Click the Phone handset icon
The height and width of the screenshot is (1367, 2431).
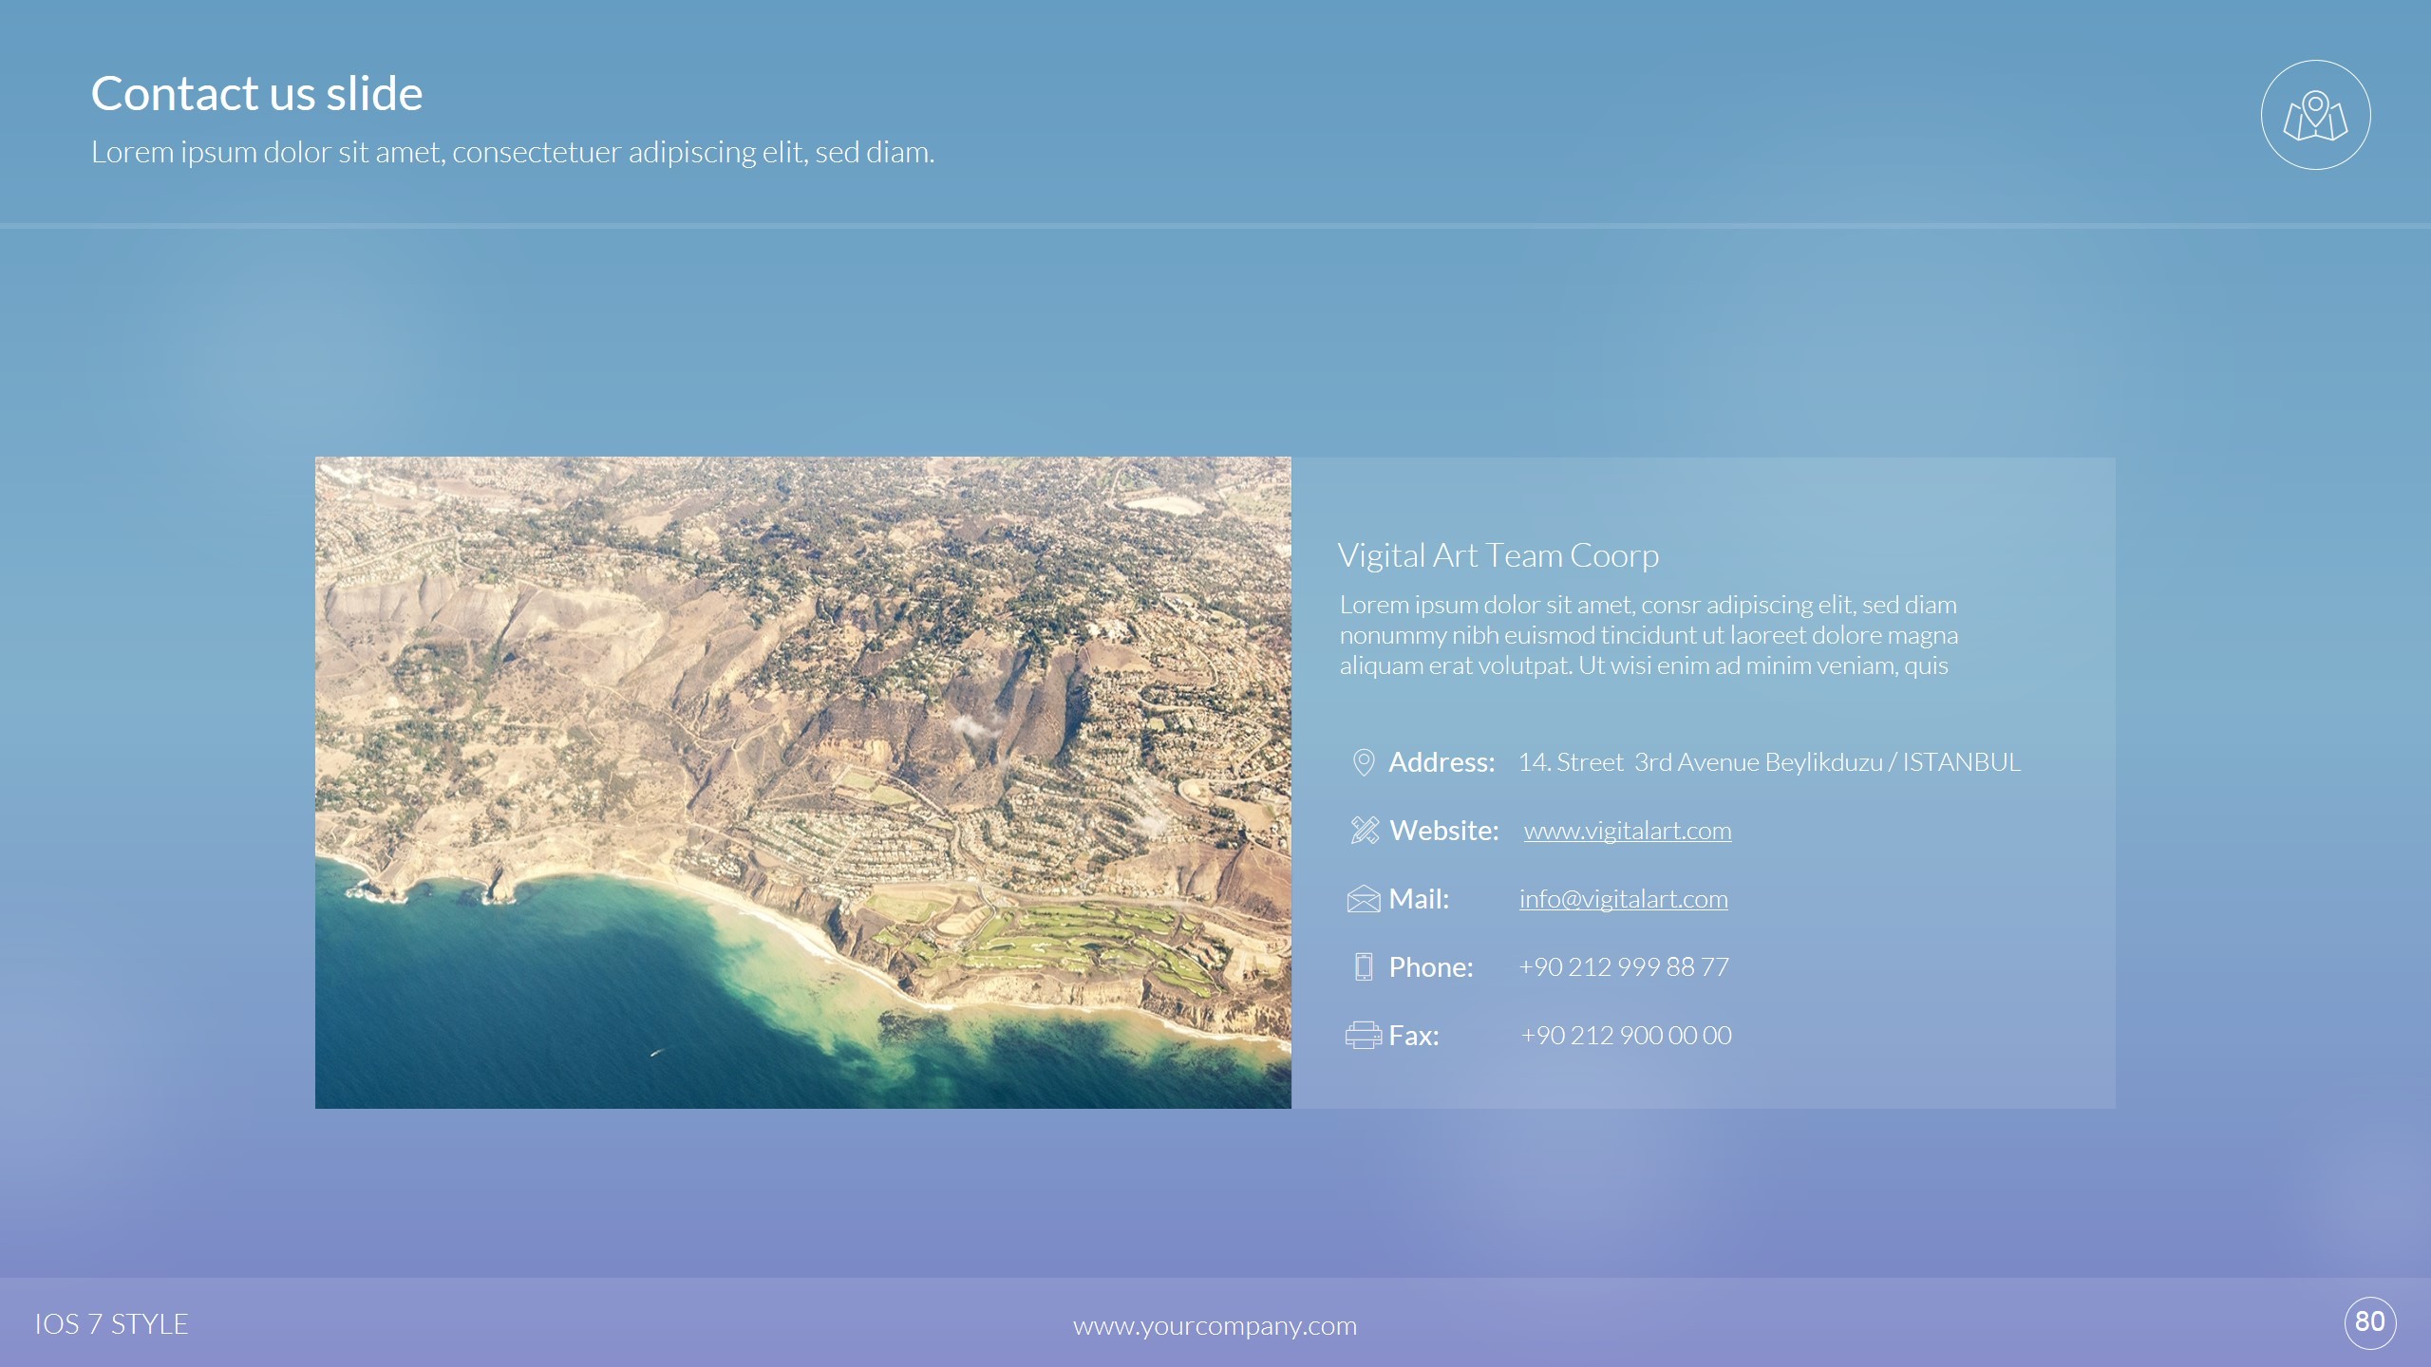(1363, 967)
